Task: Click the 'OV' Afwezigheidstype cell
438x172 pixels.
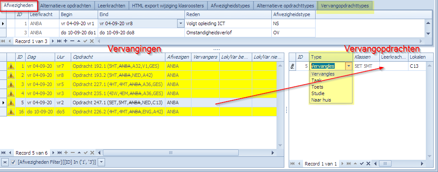Action: 293,33
